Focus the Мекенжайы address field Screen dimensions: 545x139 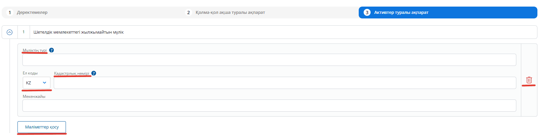[269, 106]
